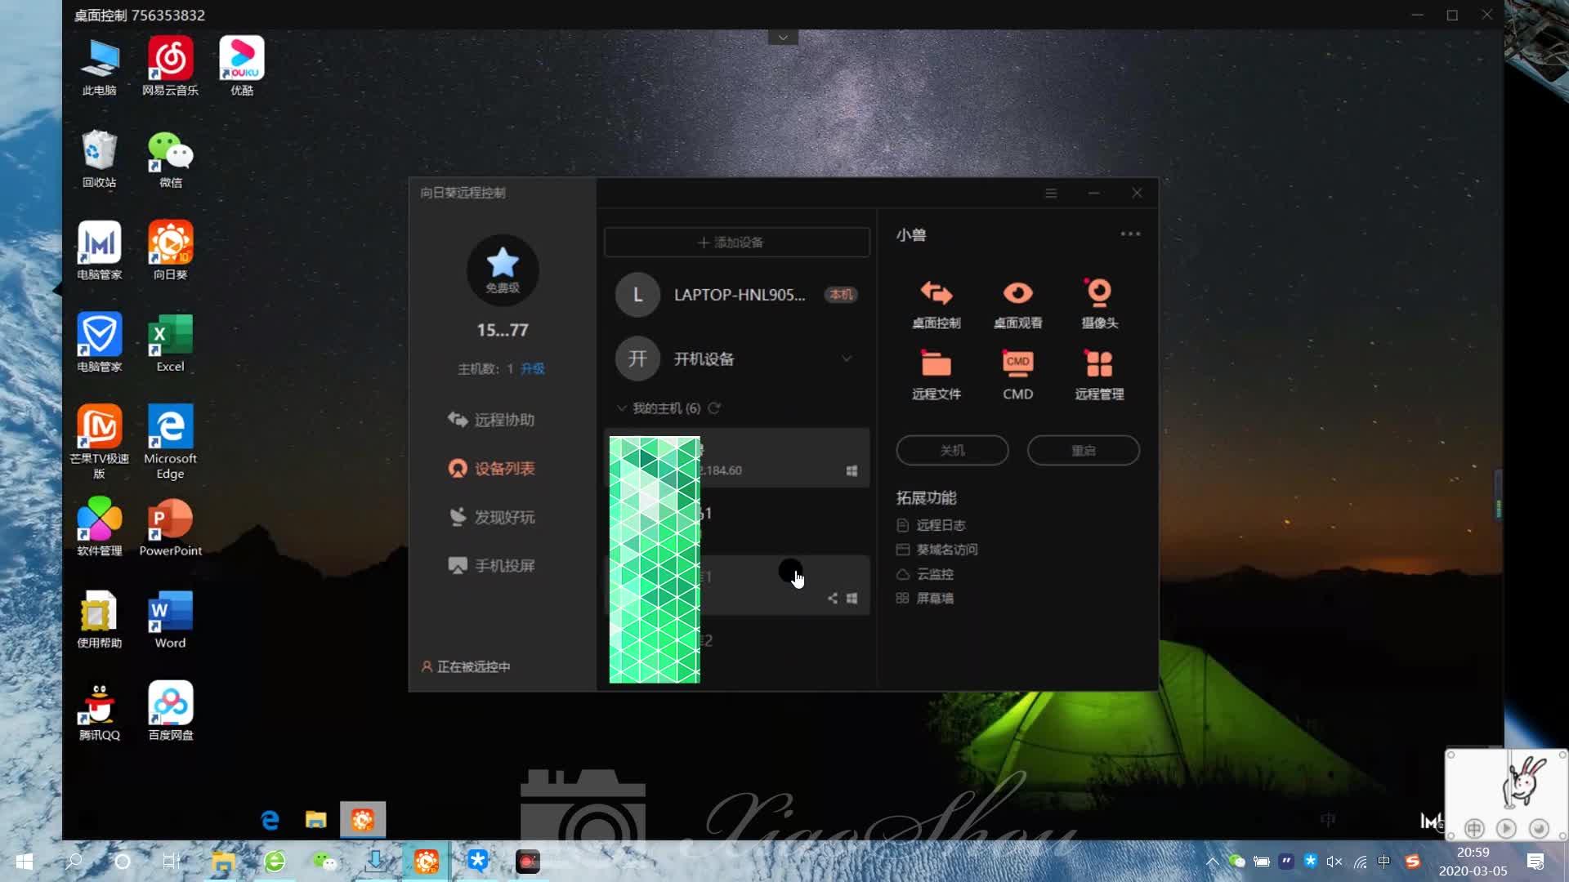The width and height of the screenshot is (1569, 882).
Task: Click the 桌面控制 desktop control icon
Action: click(x=936, y=294)
